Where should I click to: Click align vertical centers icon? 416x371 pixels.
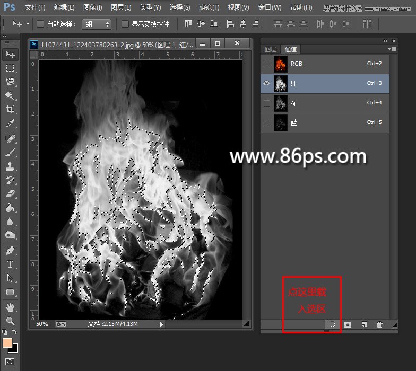tap(201, 24)
